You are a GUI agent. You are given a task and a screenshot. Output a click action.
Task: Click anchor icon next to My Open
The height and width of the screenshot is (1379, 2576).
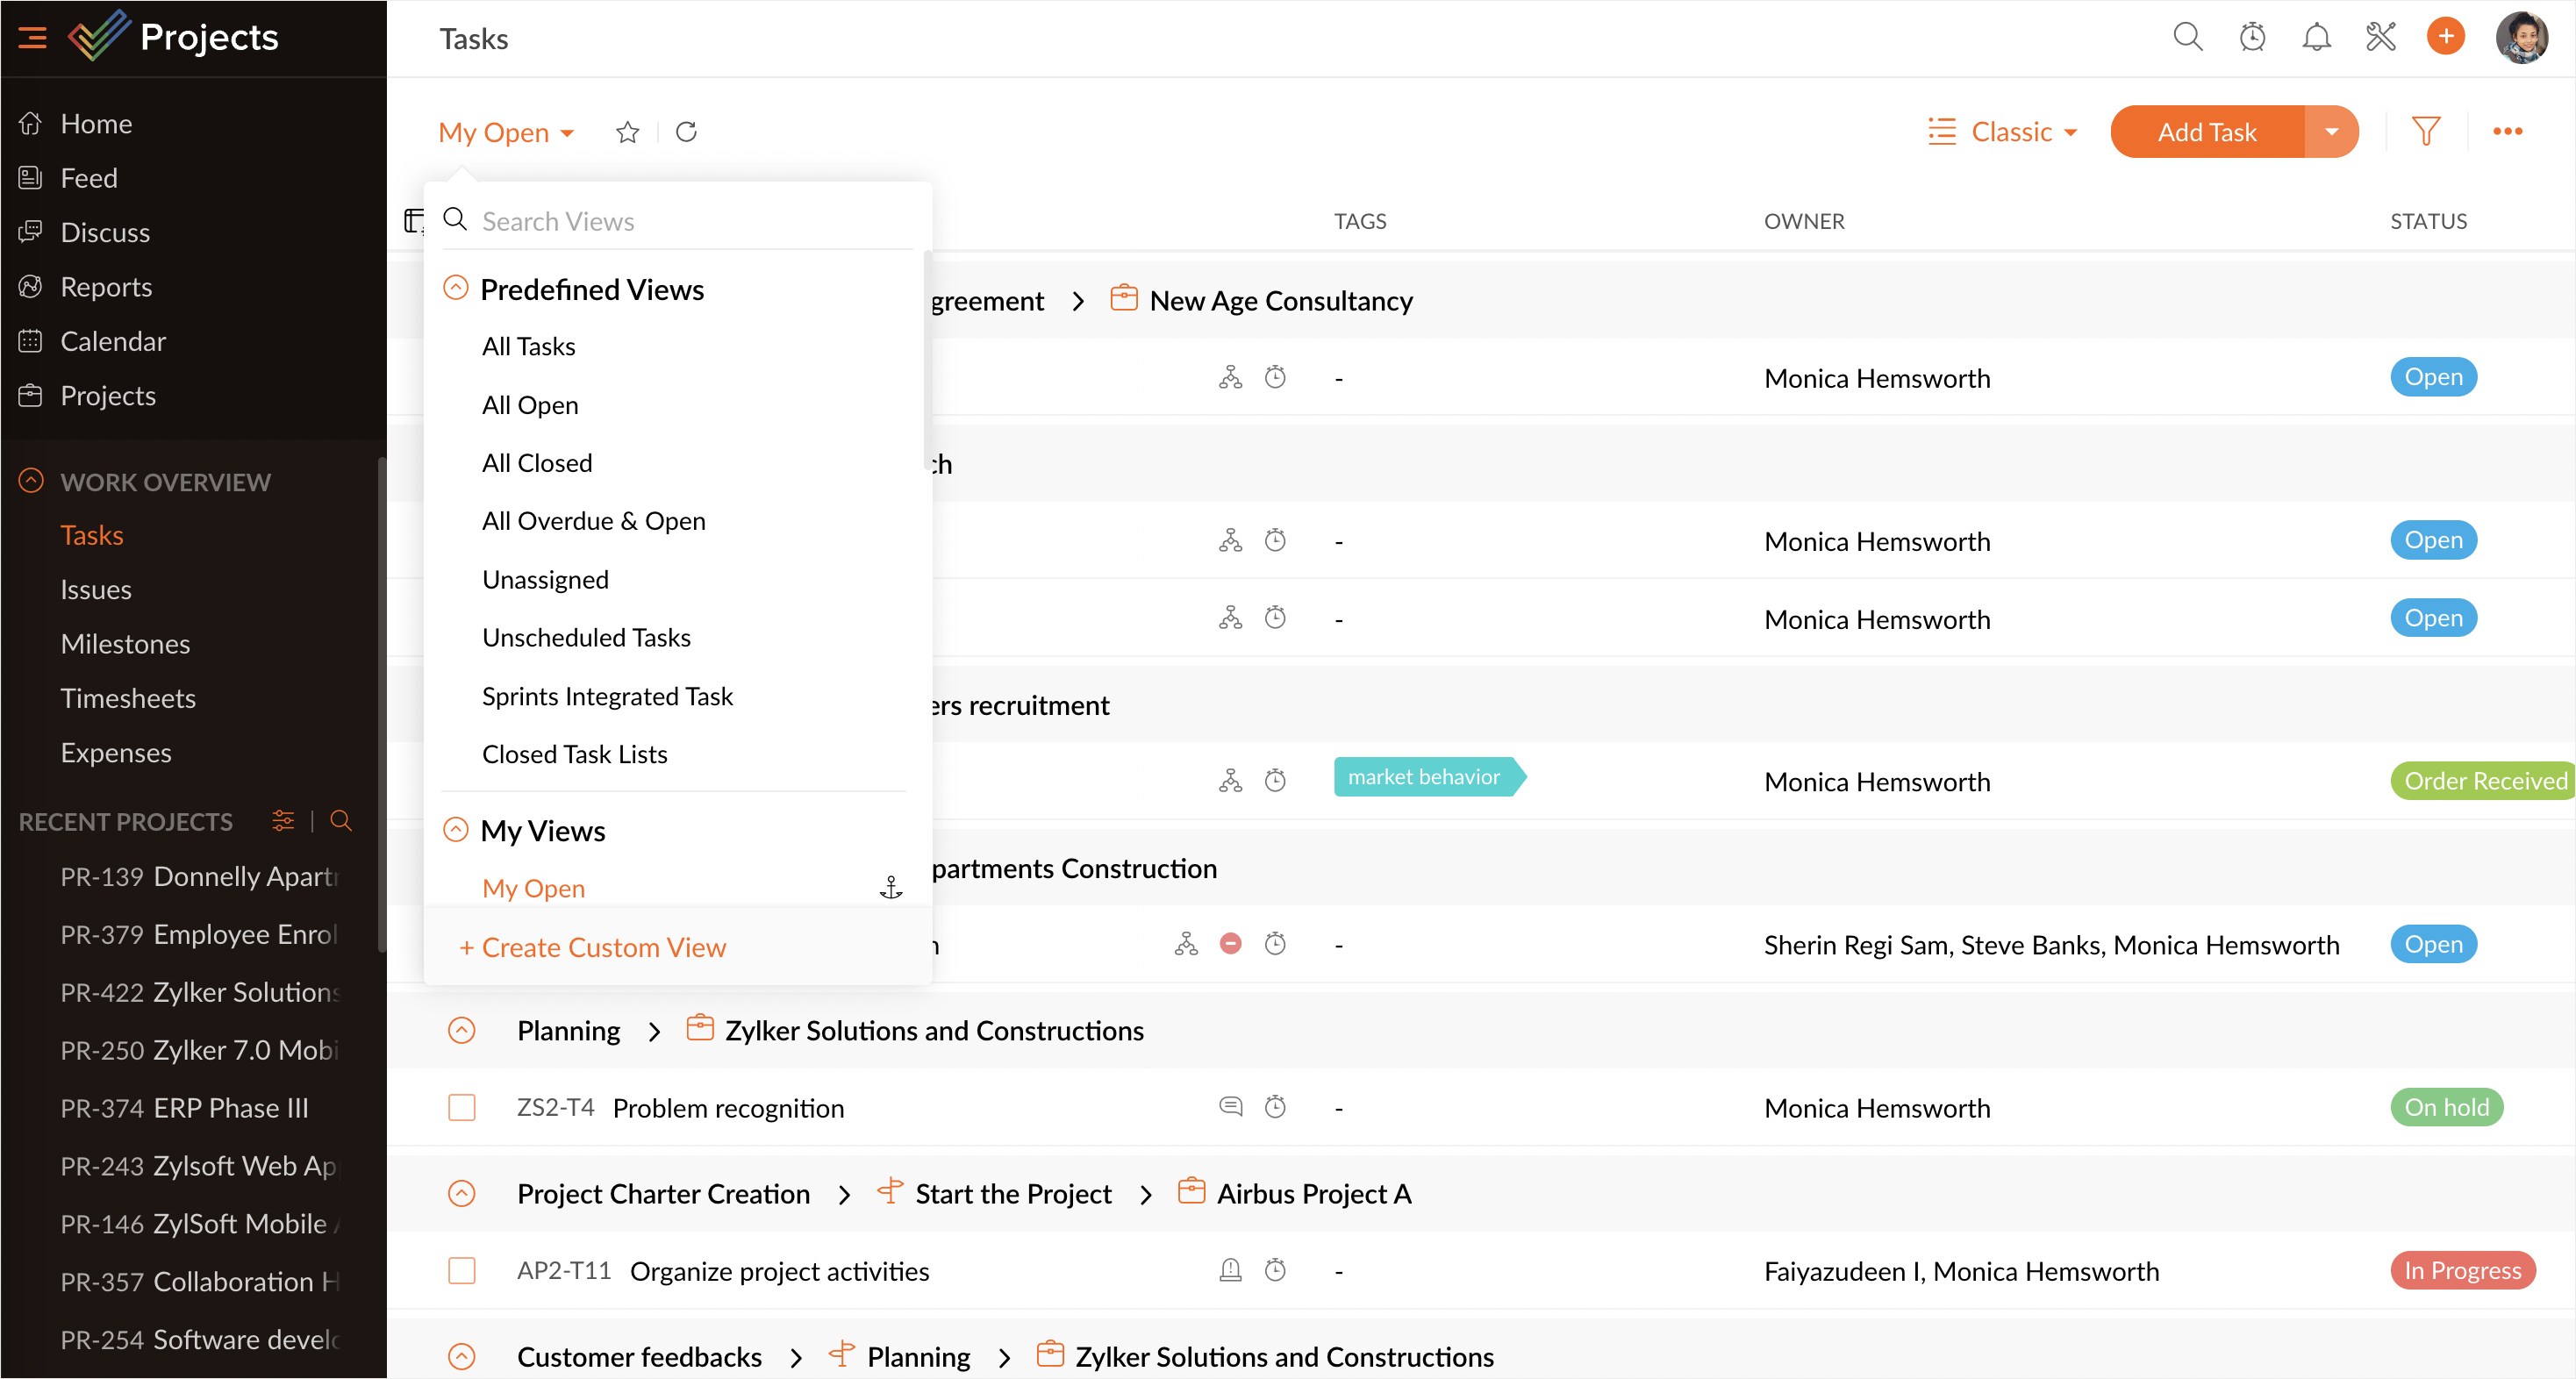click(891, 888)
